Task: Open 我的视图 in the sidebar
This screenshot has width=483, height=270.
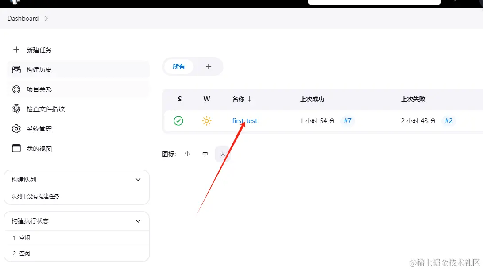Action: click(39, 149)
